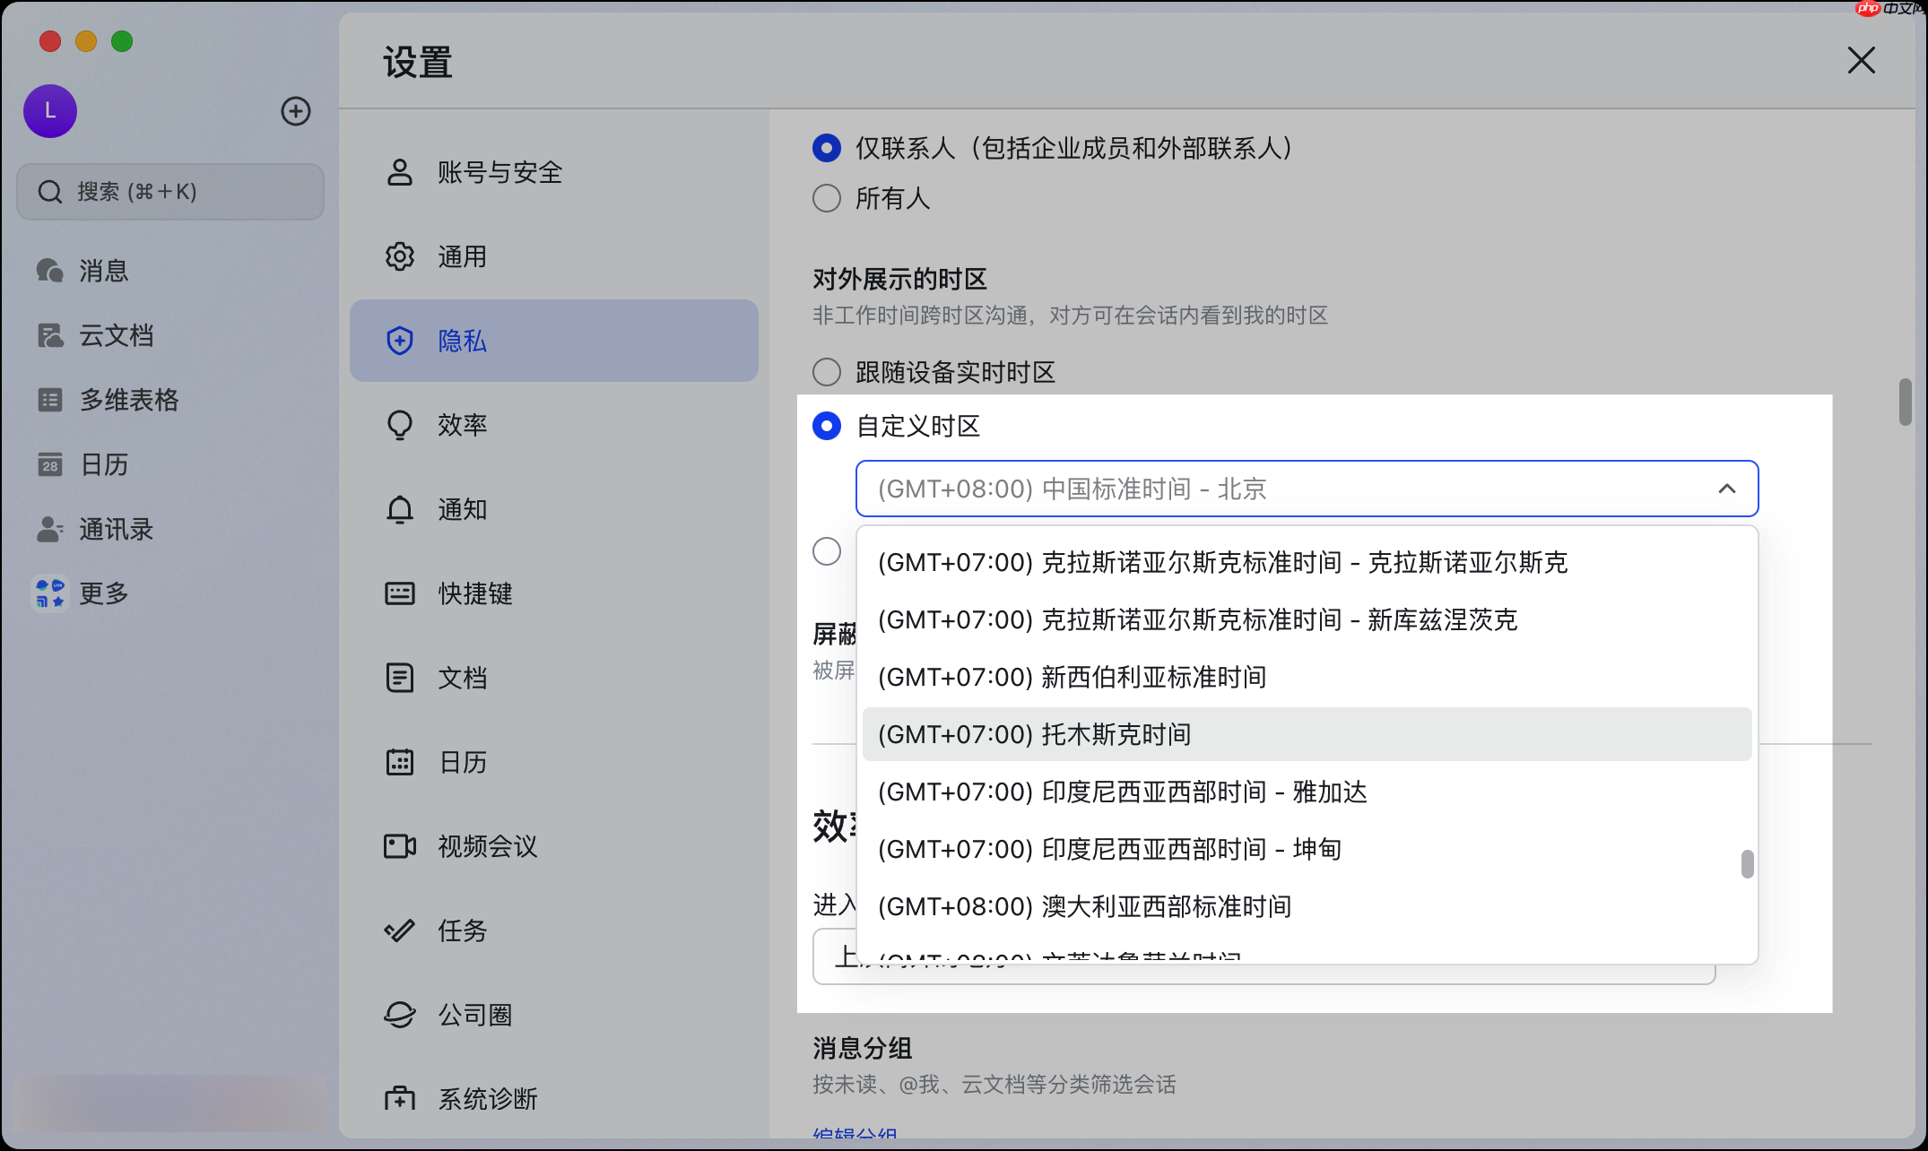Click the 公司圈 planet icon
Screen dimensions: 1928x1151
400,1015
